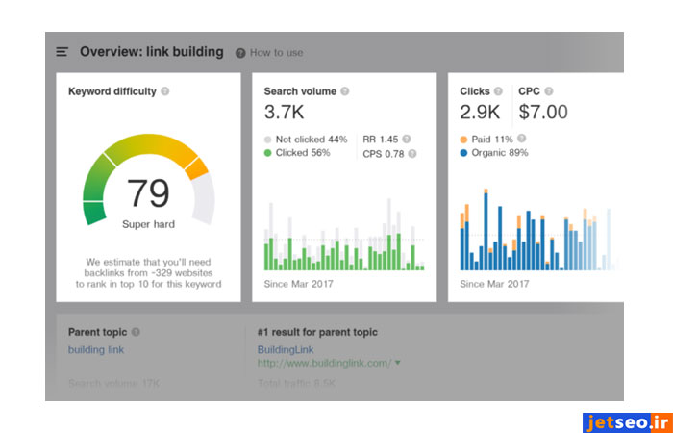Click help icon beside Search volume
Viewport: 673px width, 433px height.
(345, 91)
